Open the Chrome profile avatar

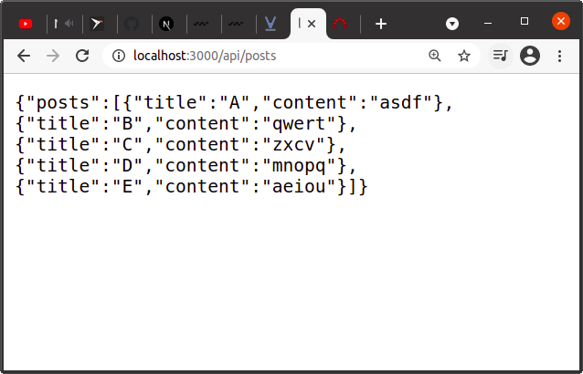529,57
